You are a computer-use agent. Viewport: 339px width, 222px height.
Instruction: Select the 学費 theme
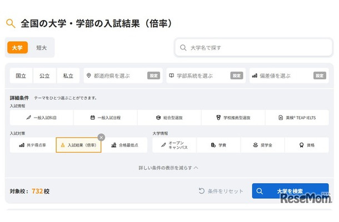click(x=219, y=145)
